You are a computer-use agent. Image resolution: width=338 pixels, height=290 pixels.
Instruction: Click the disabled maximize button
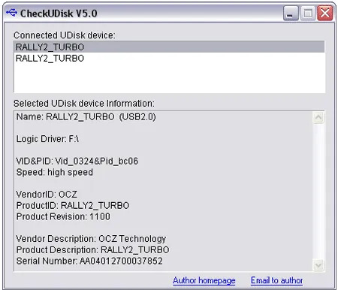coord(308,13)
